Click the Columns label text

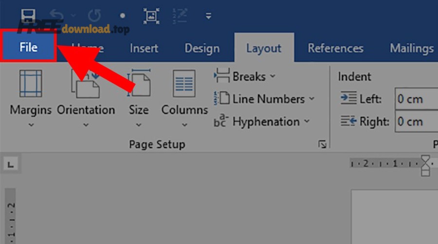[184, 110]
